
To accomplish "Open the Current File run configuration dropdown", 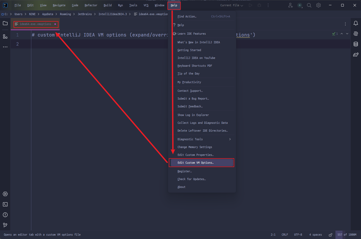I will [x=232, y=5].
